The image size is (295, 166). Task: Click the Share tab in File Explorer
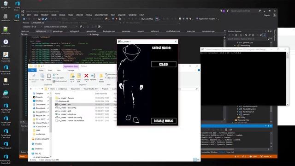coord(50,70)
